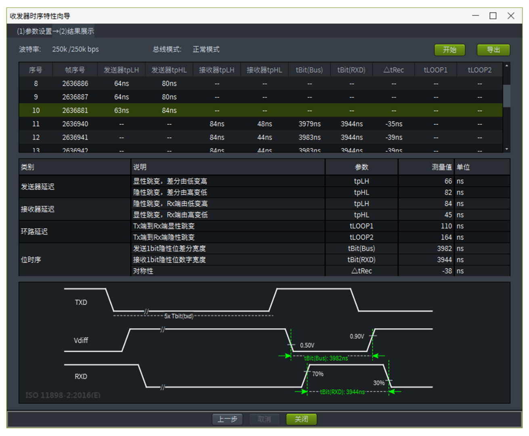This screenshot has height=436, width=529.
Task: Click the green 关闭 button at bottom
Action: click(x=301, y=419)
